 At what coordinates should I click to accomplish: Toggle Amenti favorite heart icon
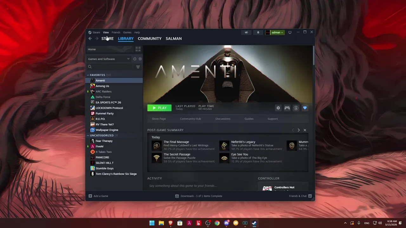(305, 108)
